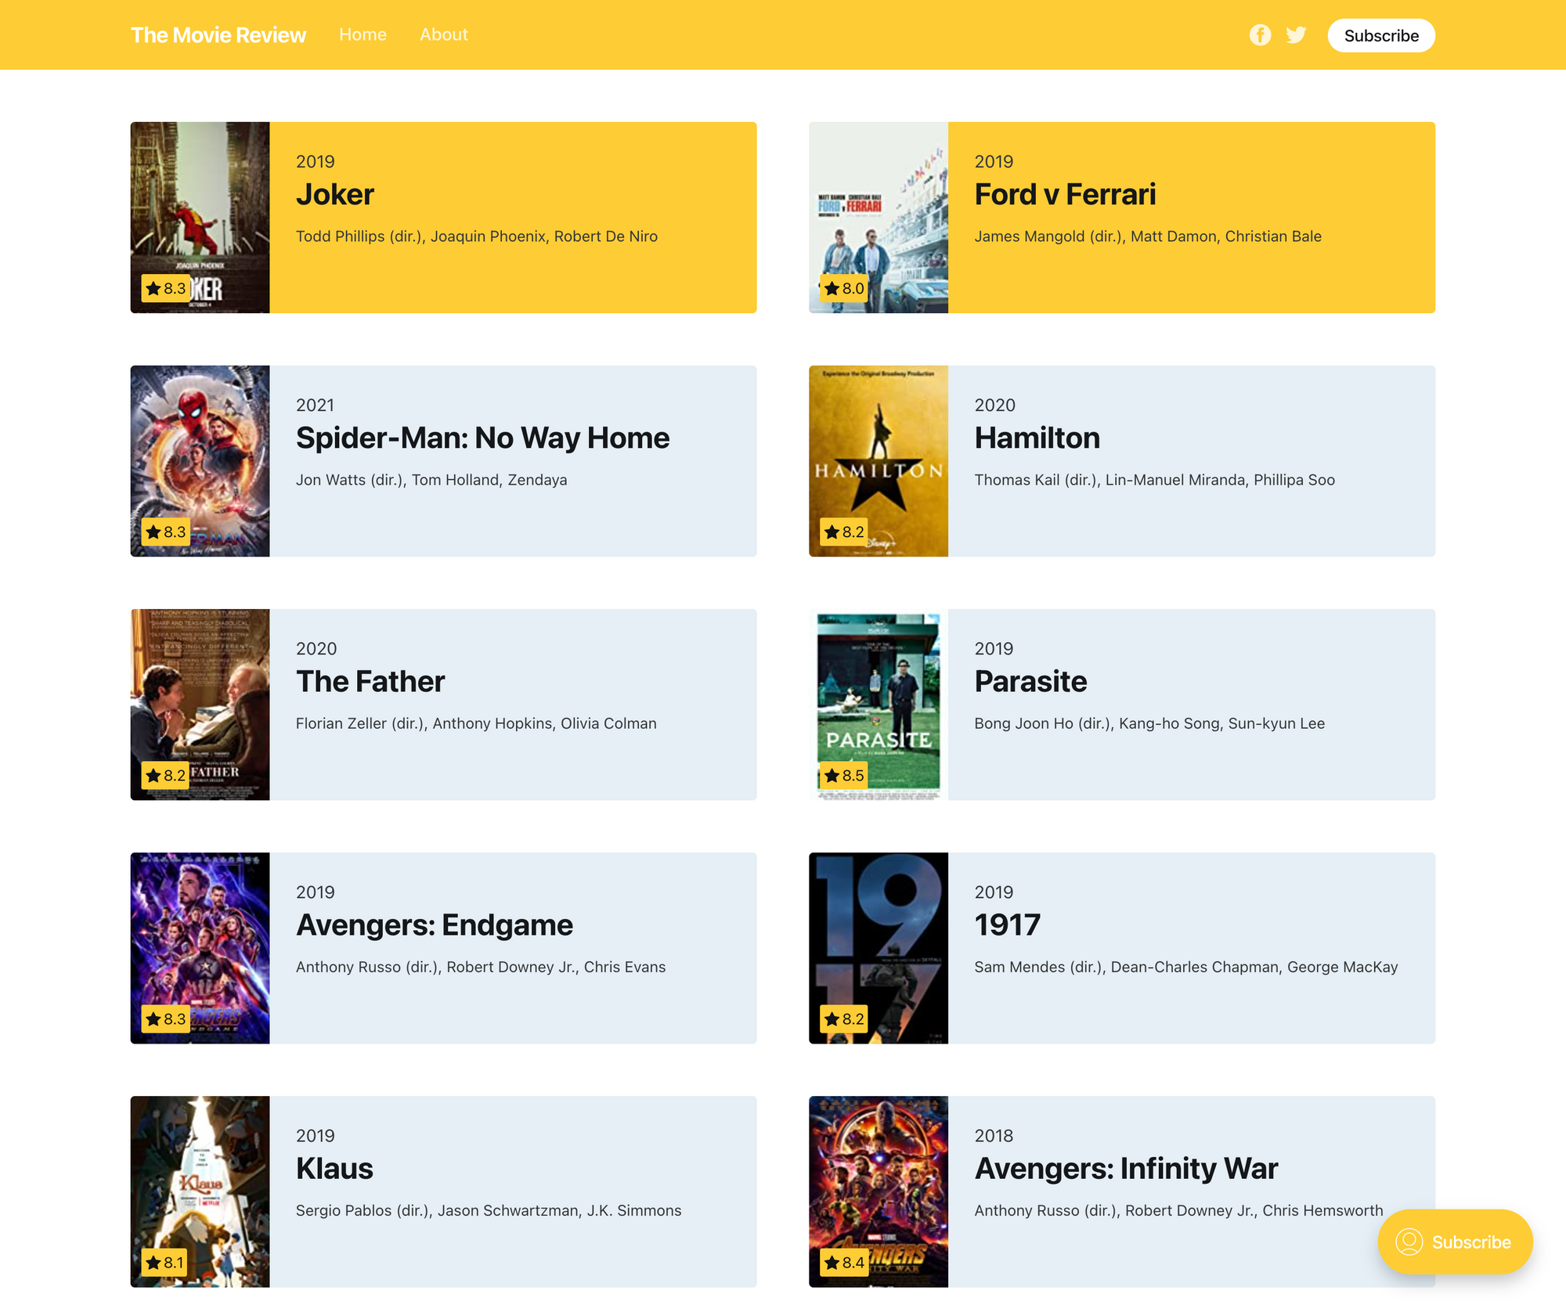Click the star rating icon on Parasite
Image resolution: width=1566 pixels, height=1305 pixels.
[x=831, y=776]
